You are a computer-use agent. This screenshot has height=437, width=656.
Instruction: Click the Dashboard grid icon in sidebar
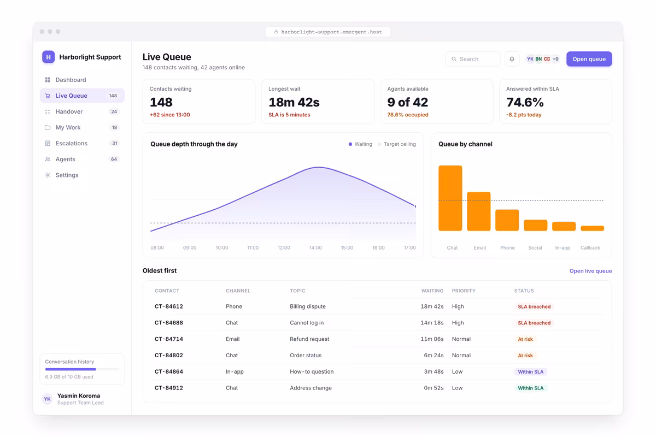(x=48, y=80)
